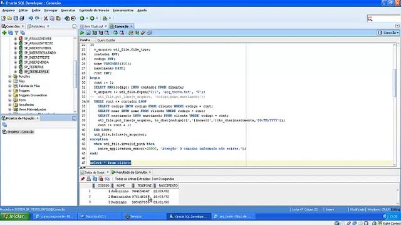
Task: Switch to the Sem Título.sql tab
Action: pyautogui.click(x=93, y=26)
